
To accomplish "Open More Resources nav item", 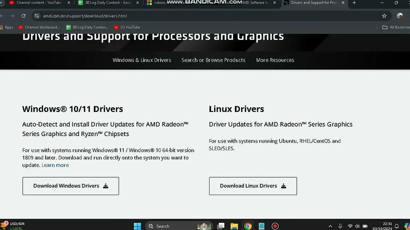I will 275,60.
